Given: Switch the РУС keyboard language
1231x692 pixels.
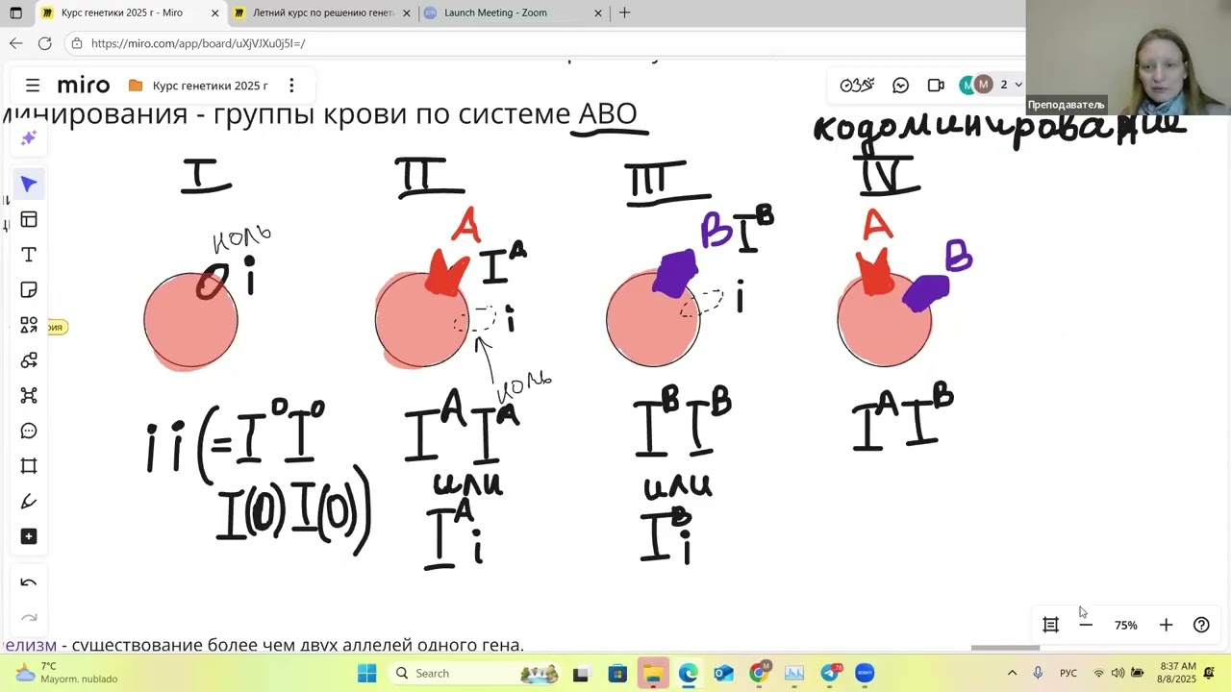Looking at the screenshot, I should coord(1068,674).
